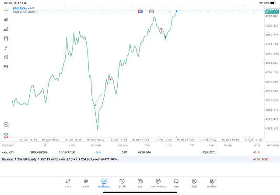Open the chart settings sliders icon

(x=6, y=38)
